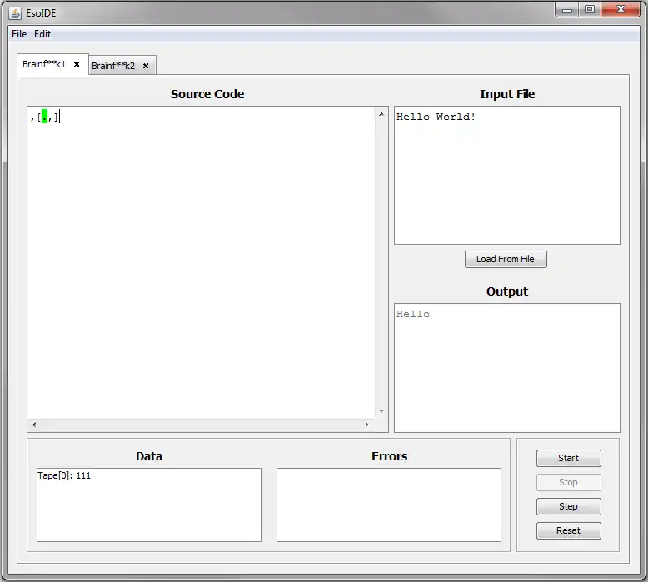Open the Edit menu
Screen dimensions: 648x582
(42, 34)
